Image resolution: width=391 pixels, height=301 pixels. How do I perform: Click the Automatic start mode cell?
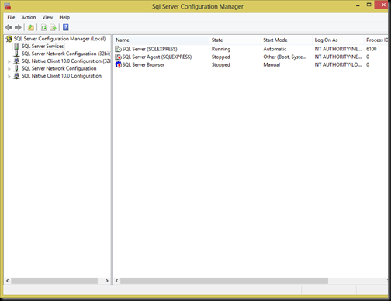pos(275,49)
